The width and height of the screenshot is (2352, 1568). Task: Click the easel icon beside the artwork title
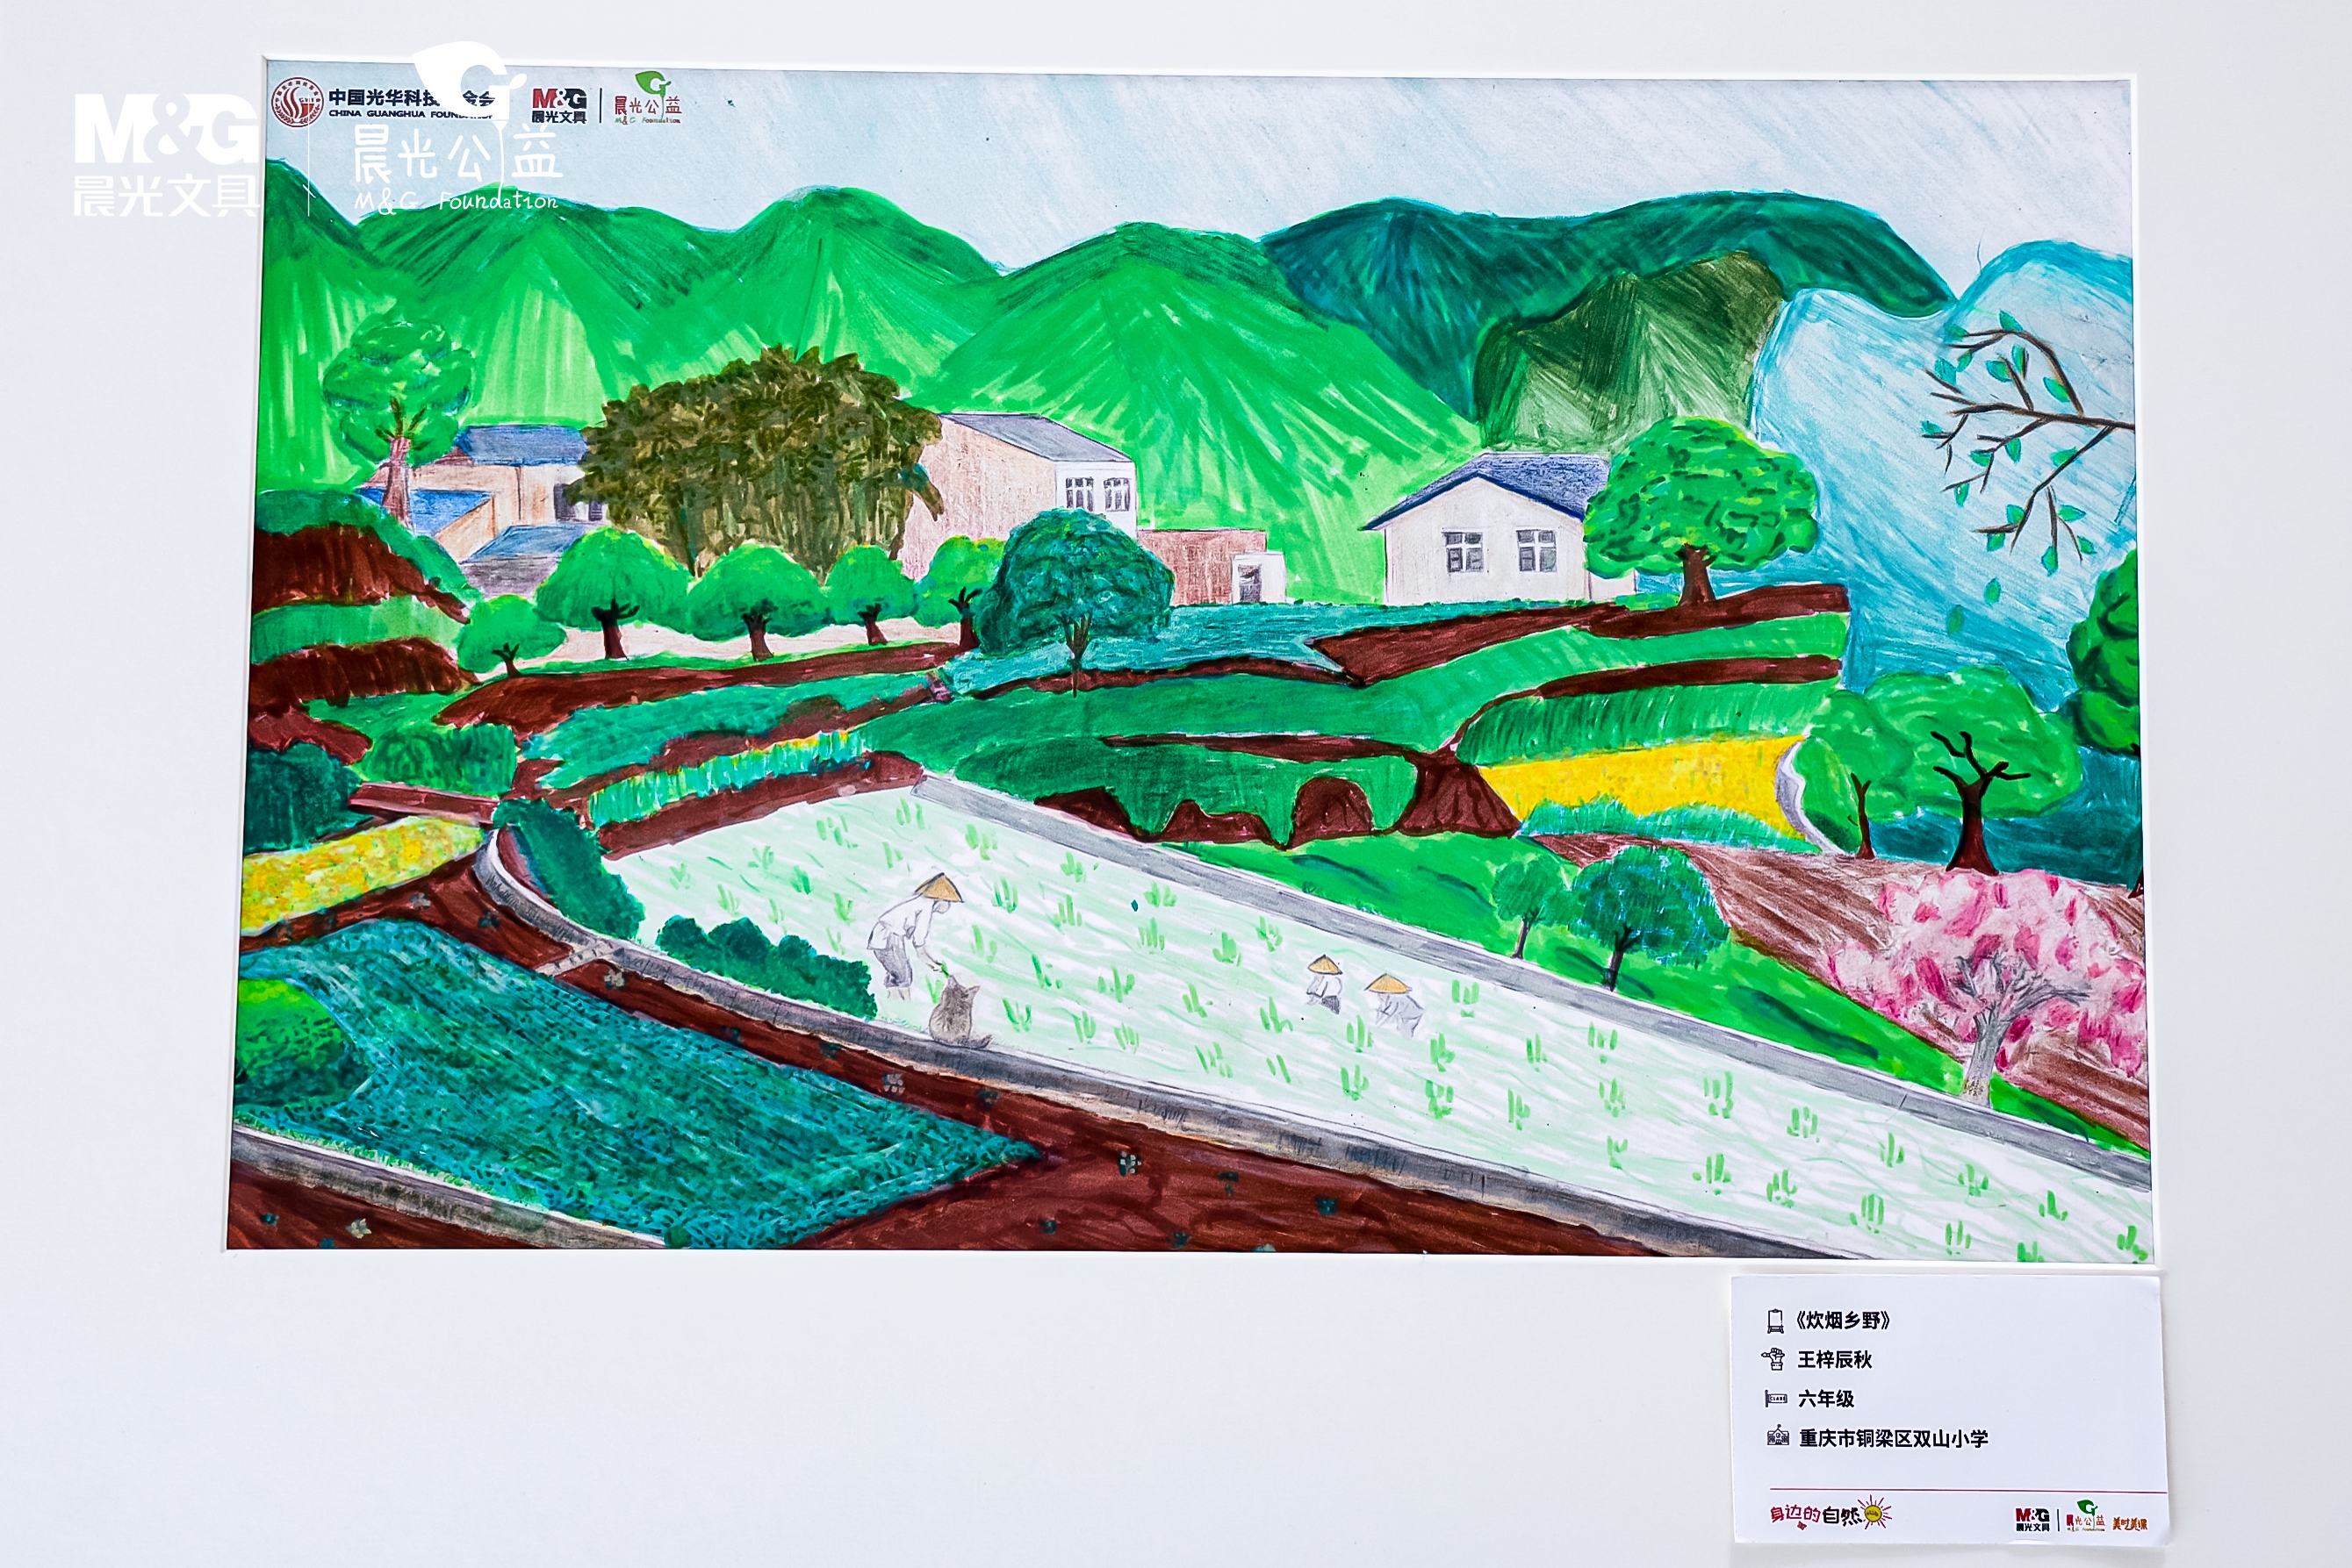coord(1776,1321)
